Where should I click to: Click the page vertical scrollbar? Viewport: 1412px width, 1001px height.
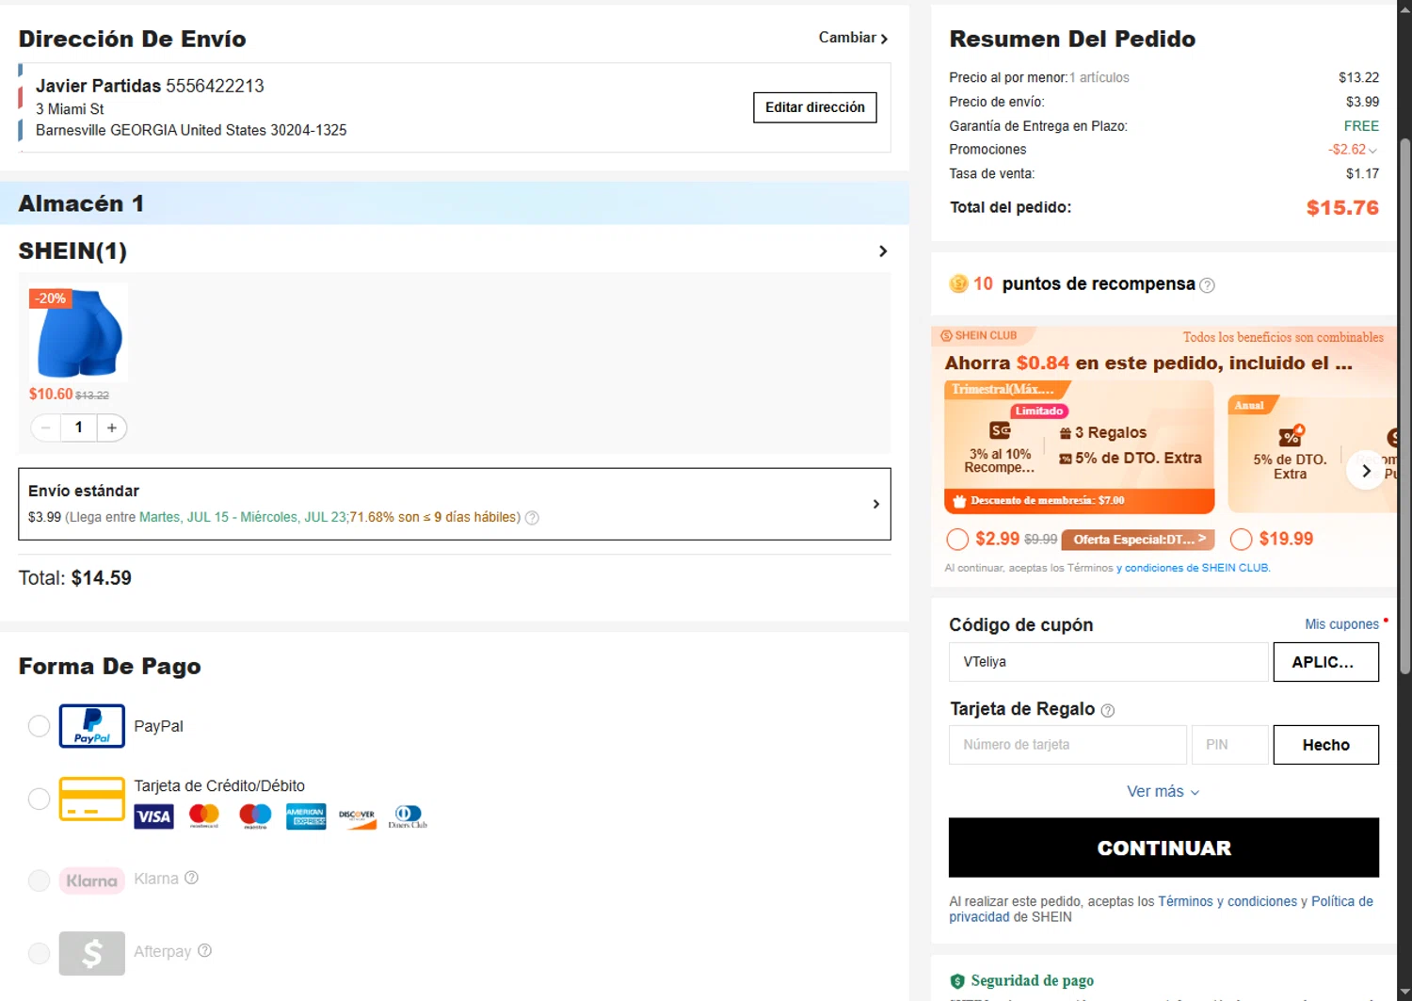click(1404, 405)
